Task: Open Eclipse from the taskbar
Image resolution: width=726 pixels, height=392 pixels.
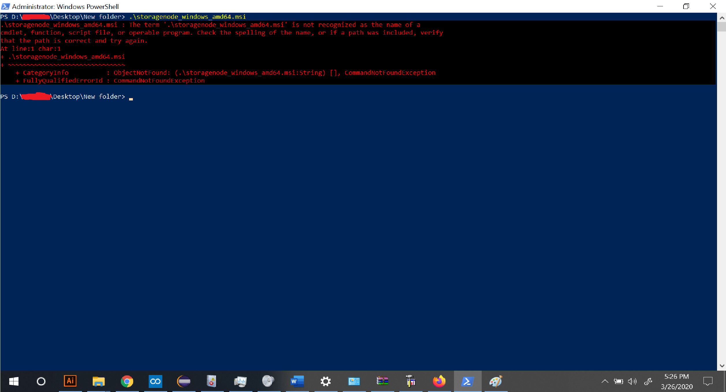Action: coord(184,381)
